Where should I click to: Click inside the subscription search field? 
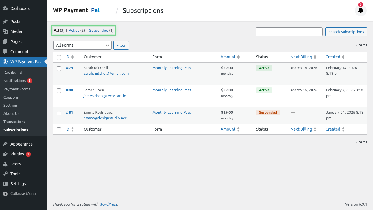pyautogui.click(x=289, y=32)
